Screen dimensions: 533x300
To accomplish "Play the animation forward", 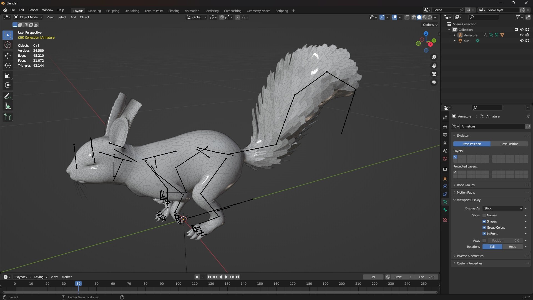I will tap(226, 277).
